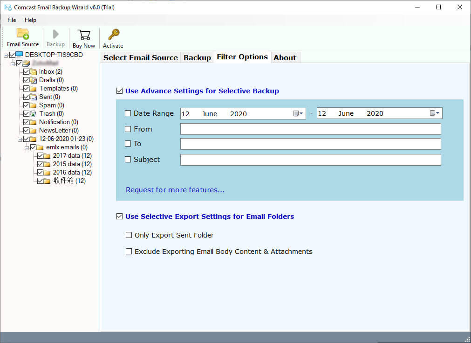Click the Templates folder icon

(34, 89)
